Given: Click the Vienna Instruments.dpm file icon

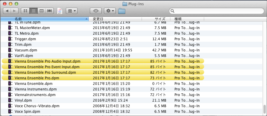Looking at the screenshot, I should click(x=11, y=89).
